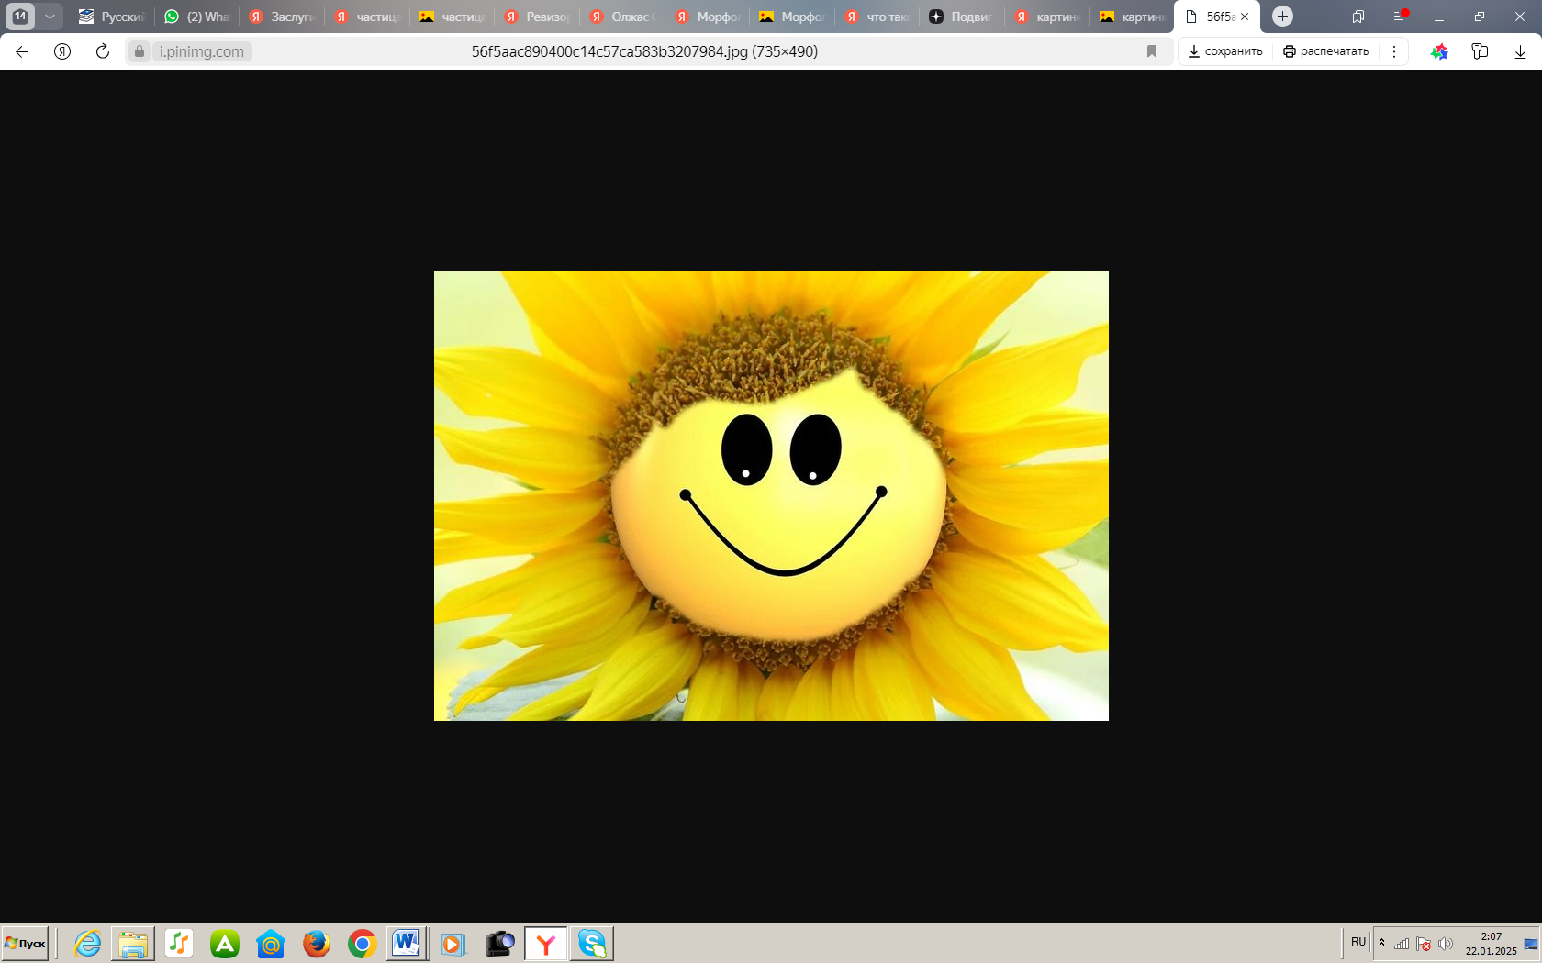This screenshot has height=963, width=1542.
Task: Open the three-dot options menu beside распечатать
Action: 1394,51
